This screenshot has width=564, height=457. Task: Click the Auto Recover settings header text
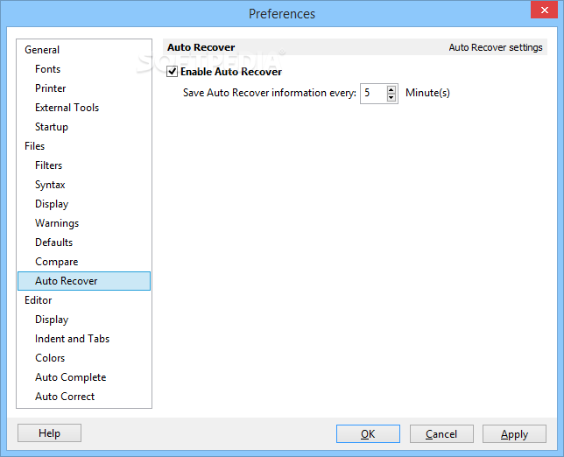496,47
